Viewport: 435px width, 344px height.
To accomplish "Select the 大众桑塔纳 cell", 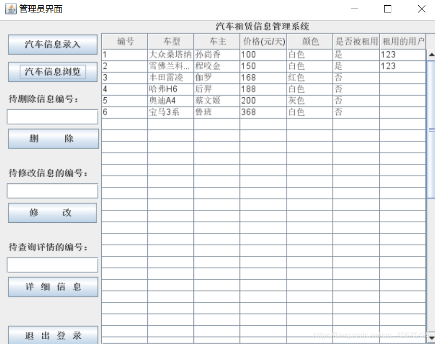I will [x=170, y=55].
